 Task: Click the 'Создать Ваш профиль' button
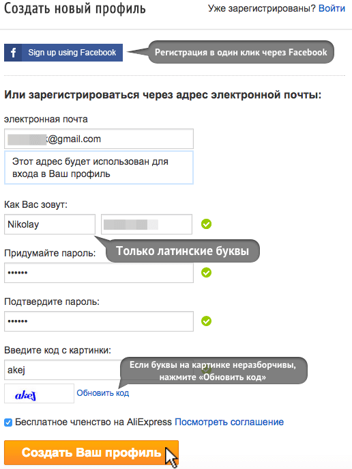(91, 453)
